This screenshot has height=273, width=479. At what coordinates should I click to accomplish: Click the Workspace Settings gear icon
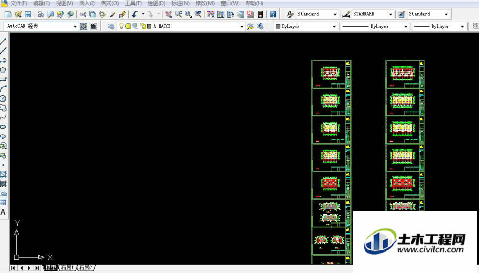(83, 26)
